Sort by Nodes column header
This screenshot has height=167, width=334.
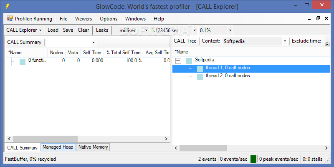[56, 53]
